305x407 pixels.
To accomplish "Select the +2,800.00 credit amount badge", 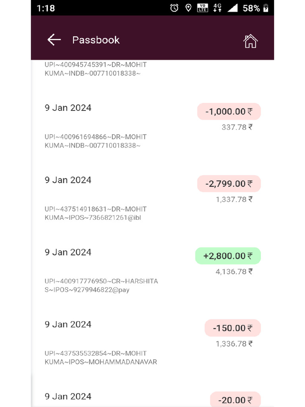I will coord(228,256).
